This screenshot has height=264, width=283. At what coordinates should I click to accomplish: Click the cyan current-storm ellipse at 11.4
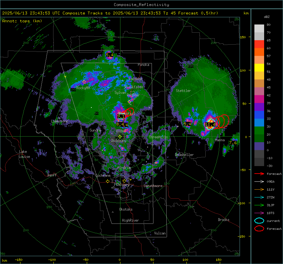[x=210, y=124]
